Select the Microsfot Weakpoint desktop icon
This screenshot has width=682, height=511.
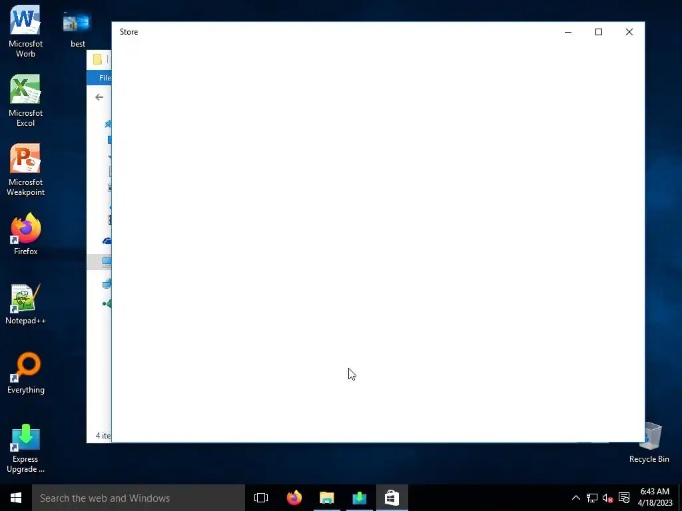pyautogui.click(x=25, y=170)
